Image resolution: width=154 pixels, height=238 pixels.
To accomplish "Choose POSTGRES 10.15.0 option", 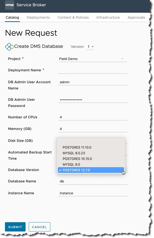I will tap(91, 159).
